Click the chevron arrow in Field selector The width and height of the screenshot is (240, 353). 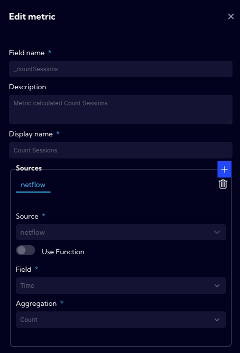coord(217,286)
